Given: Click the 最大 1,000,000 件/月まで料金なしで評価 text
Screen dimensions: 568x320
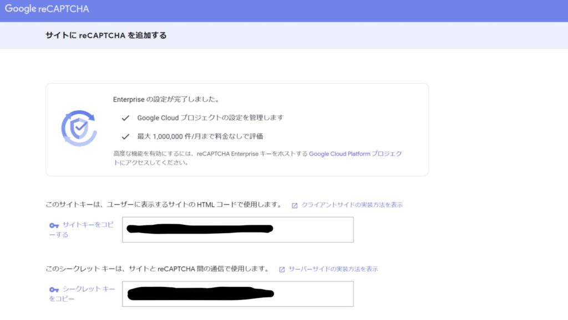Looking at the screenshot, I should click(200, 136).
